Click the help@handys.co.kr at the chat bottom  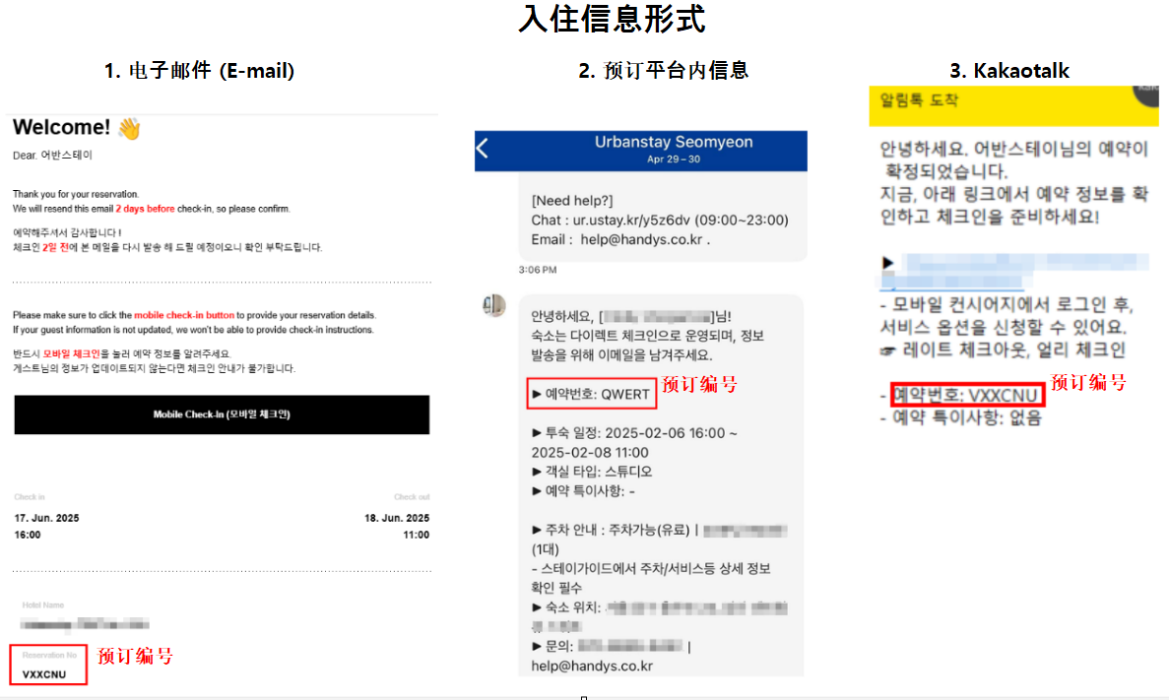[x=592, y=666]
